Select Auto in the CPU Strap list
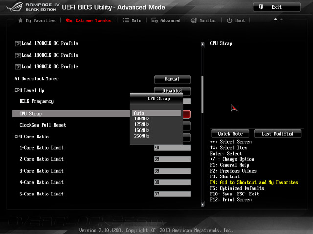This screenshot has height=234, width=313. click(156, 113)
